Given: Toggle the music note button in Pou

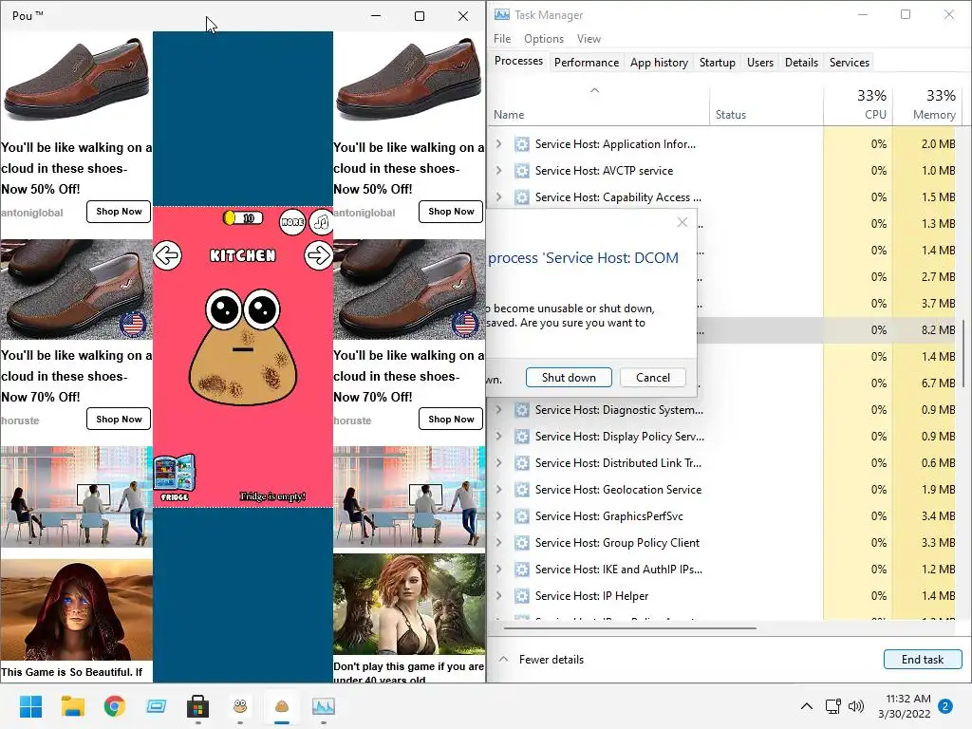Looking at the screenshot, I should [x=321, y=222].
